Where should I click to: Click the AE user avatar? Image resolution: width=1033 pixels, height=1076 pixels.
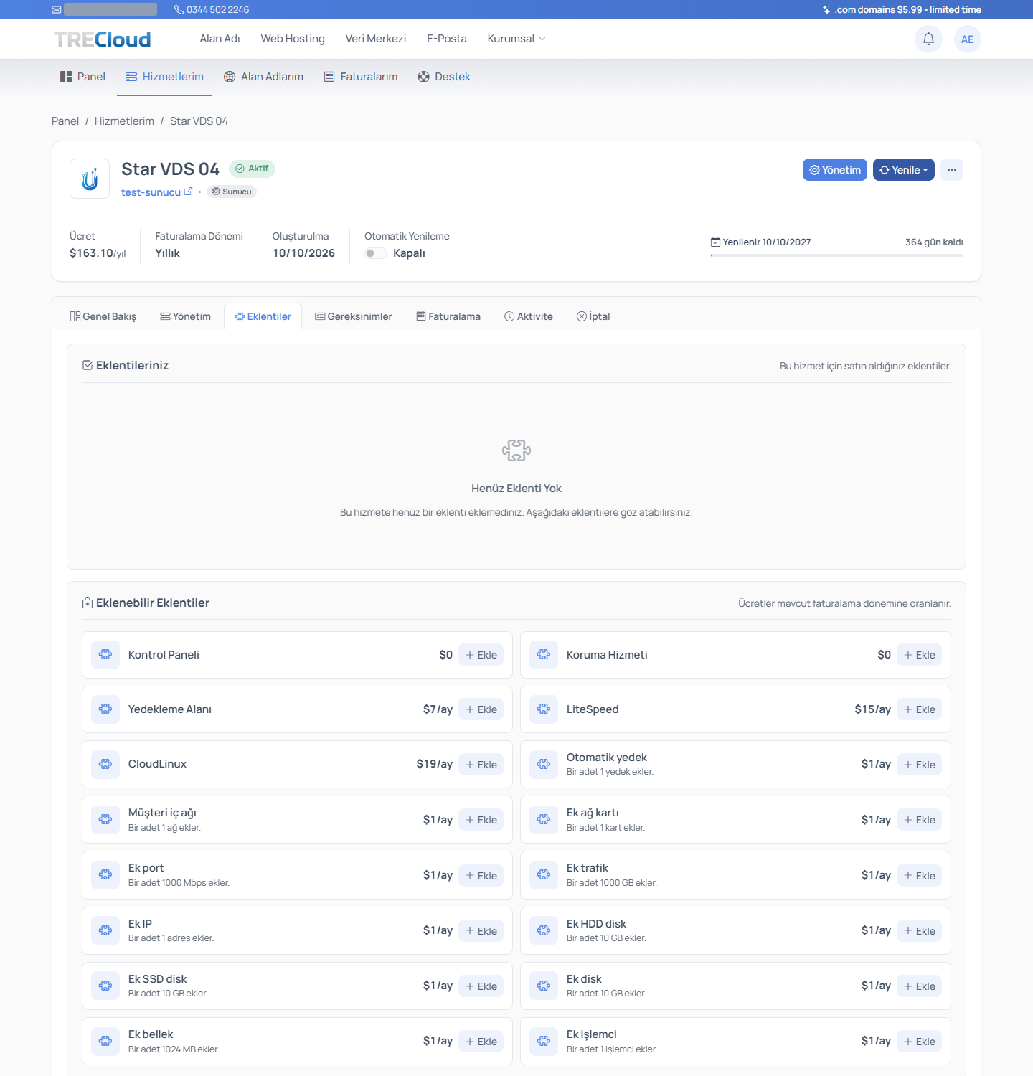[x=967, y=39]
